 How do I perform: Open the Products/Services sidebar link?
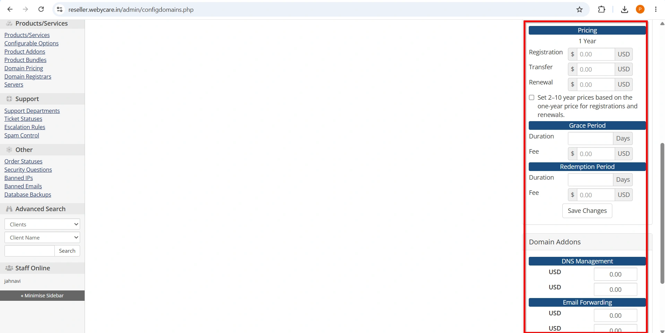tap(27, 35)
